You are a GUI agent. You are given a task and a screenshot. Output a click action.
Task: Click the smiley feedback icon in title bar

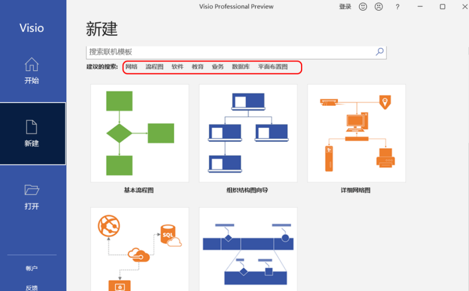[363, 6]
